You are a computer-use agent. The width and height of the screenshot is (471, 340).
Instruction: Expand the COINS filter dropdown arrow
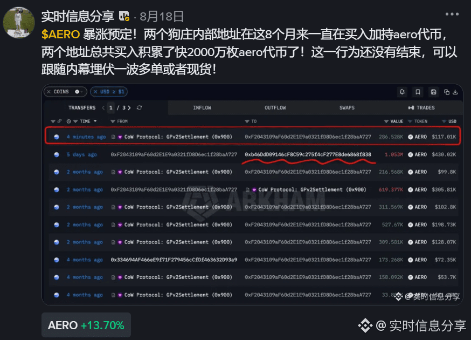click(81, 92)
